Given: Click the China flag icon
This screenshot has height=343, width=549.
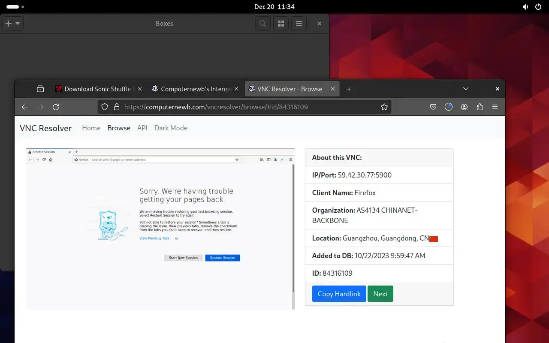Looking at the screenshot, I should click(x=434, y=239).
